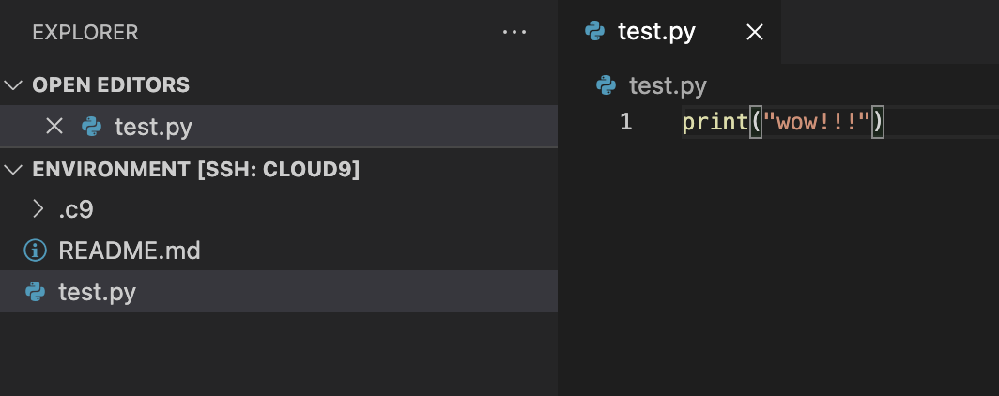Collapse the Open Editors section chevron
Viewport: 999px width, 396px height.
point(13,84)
